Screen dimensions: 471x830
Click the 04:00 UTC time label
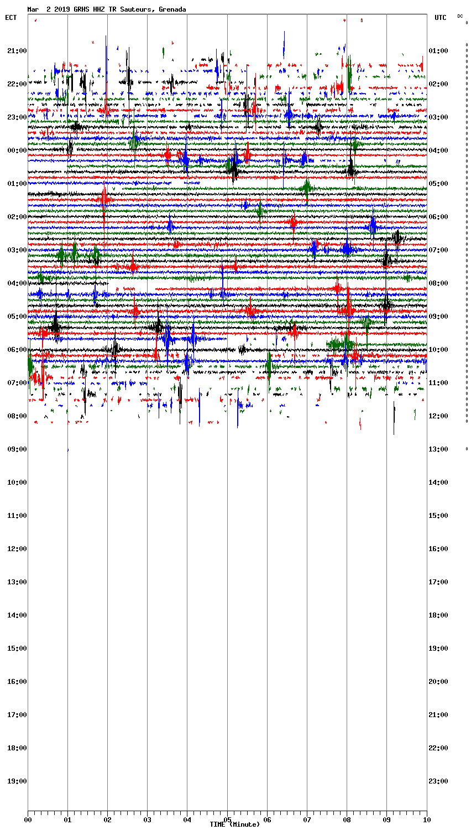click(438, 151)
